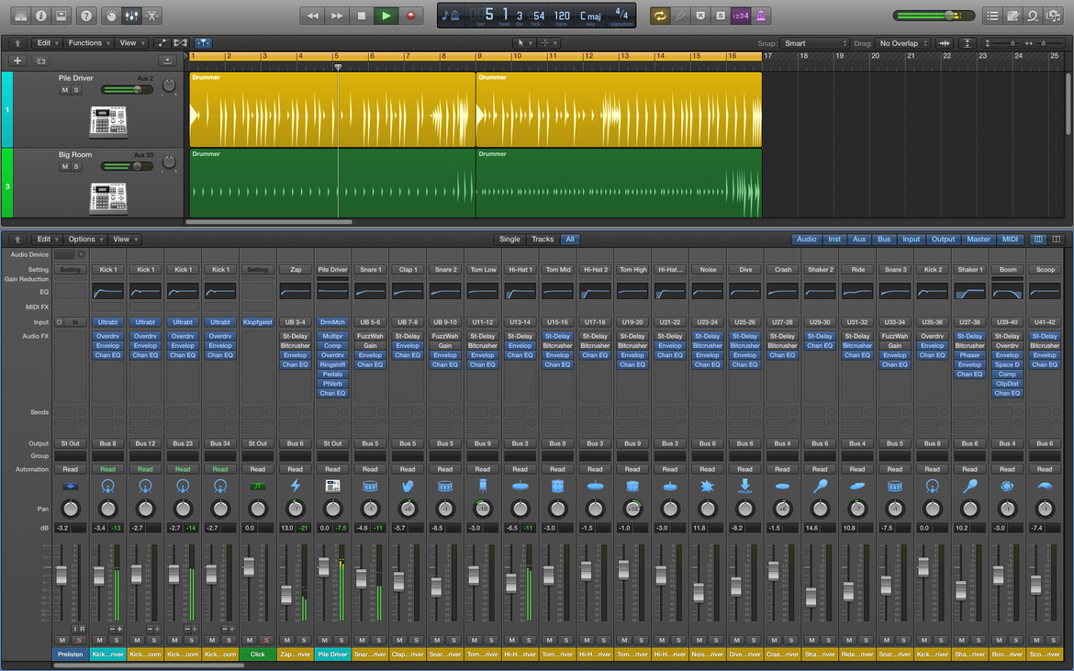Start recording with the red Record button
Screen dimensions: 1074x671
[411, 15]
